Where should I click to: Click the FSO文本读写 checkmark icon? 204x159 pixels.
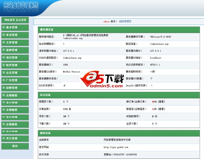coord(64,85)
